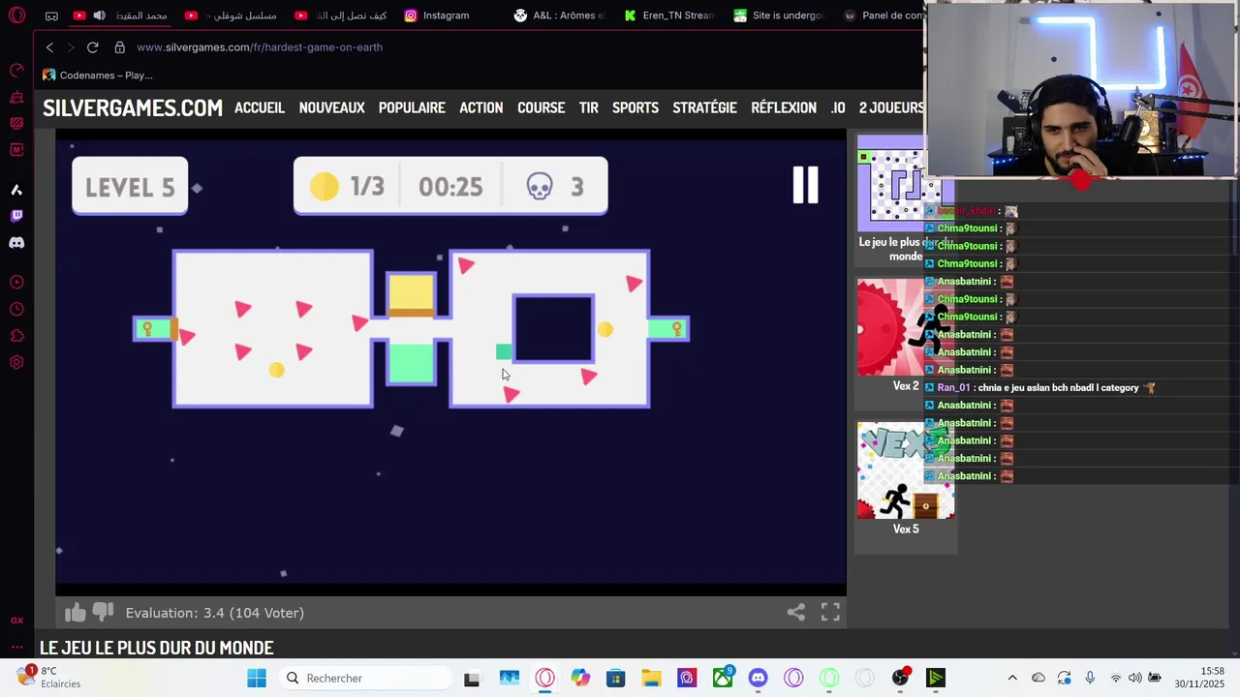The height and width of the screenshot is (697, 1240).
Task: Open the Windows Start button
Action: (257, 679)
